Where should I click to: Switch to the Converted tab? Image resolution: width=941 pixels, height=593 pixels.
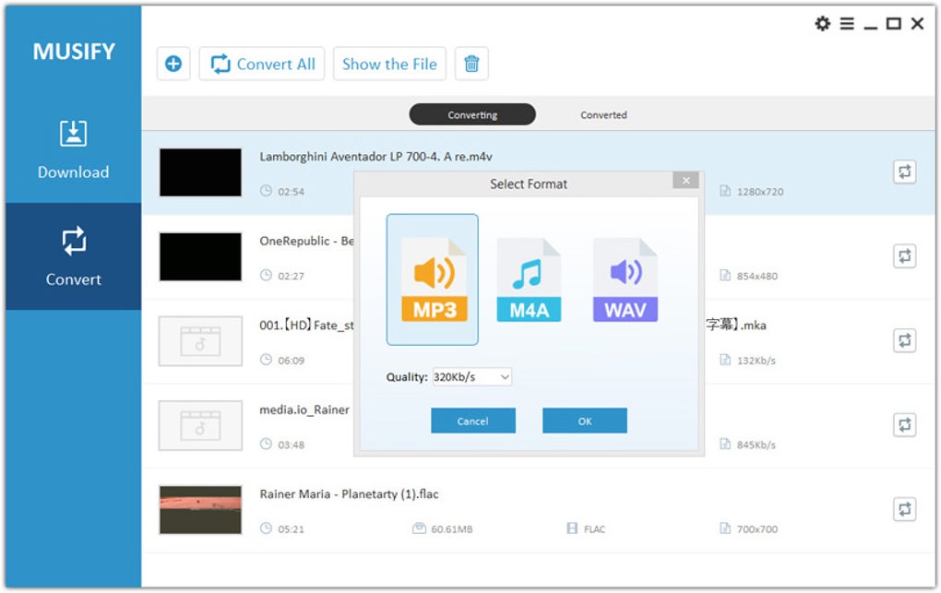click(603, 113)
